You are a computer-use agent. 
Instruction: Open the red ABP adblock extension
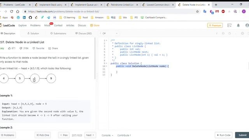tap(223, 11)
